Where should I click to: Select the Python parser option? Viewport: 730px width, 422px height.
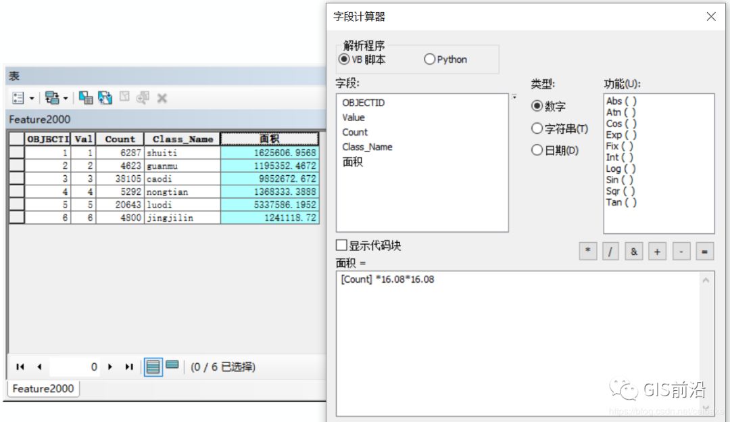click(x=431, y=59)
